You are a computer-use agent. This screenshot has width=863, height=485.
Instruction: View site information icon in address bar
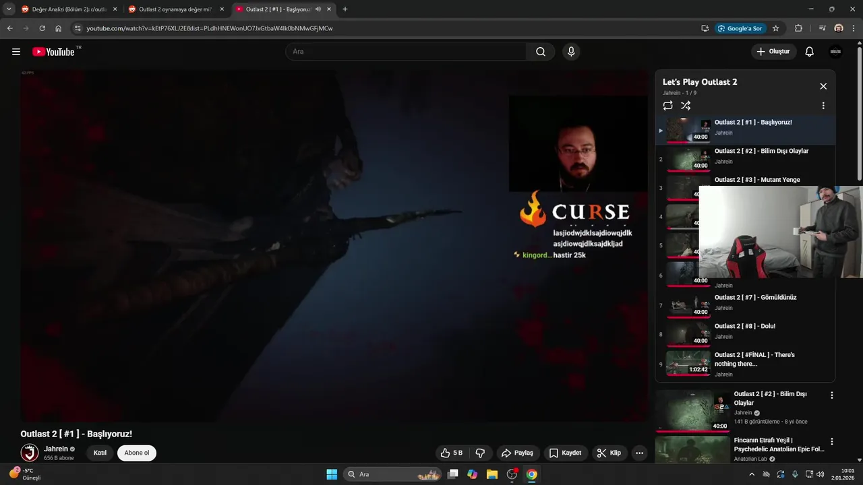(78, 28)
